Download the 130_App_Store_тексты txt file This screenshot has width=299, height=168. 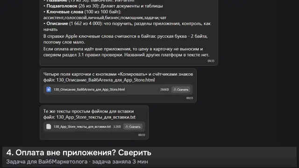[133, 126]
